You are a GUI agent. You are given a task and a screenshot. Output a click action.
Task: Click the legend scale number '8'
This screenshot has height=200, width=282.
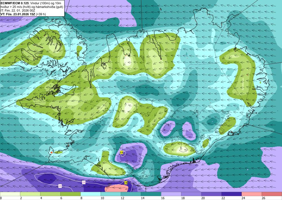pyautogui.click(x=81, y=198)
